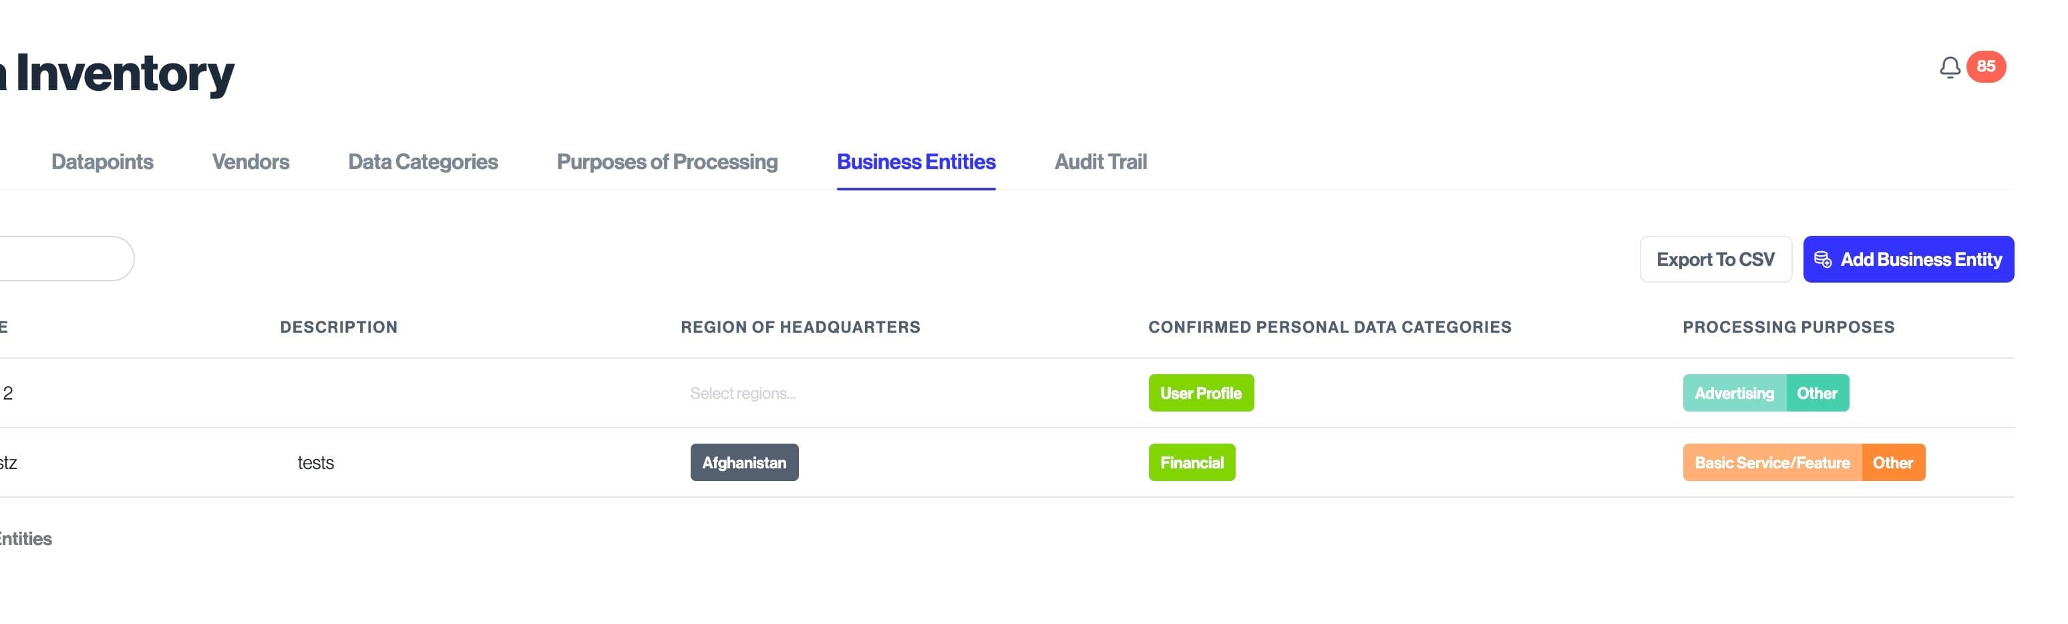The image size is (2068, 624).
Task: Click the teal Other purpose tag
Action: (1817, 394)
